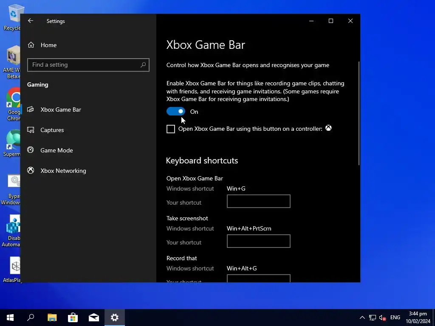Image resolution: width=435 pixels, height=326 pixels.
Task: Open the Captures section
Action: coord(52,130)
